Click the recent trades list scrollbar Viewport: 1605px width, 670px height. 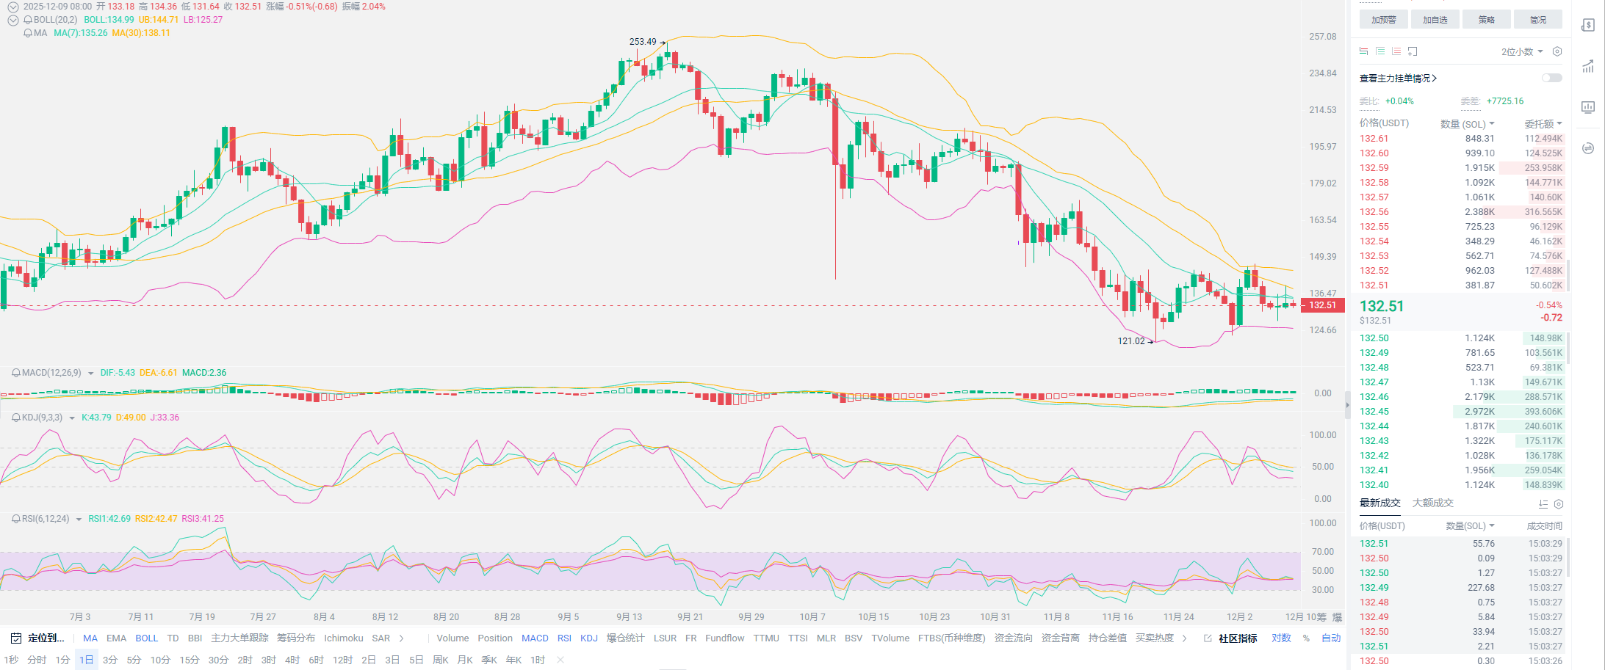point(1568,558)
